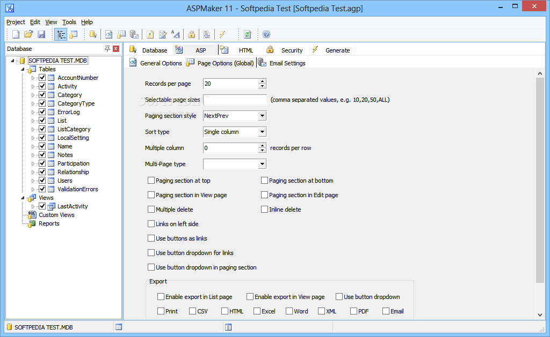
Task: Close the Database side panel
Action: 116,49
